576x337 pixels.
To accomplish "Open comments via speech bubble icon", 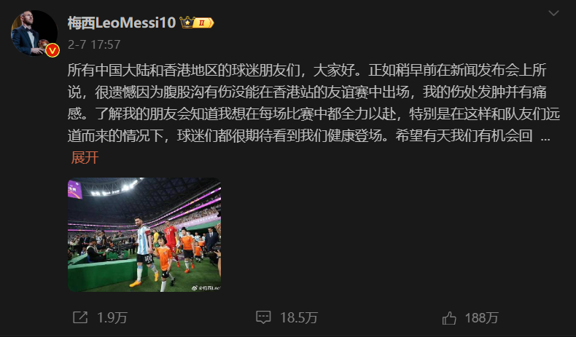I will coord(263,317).
